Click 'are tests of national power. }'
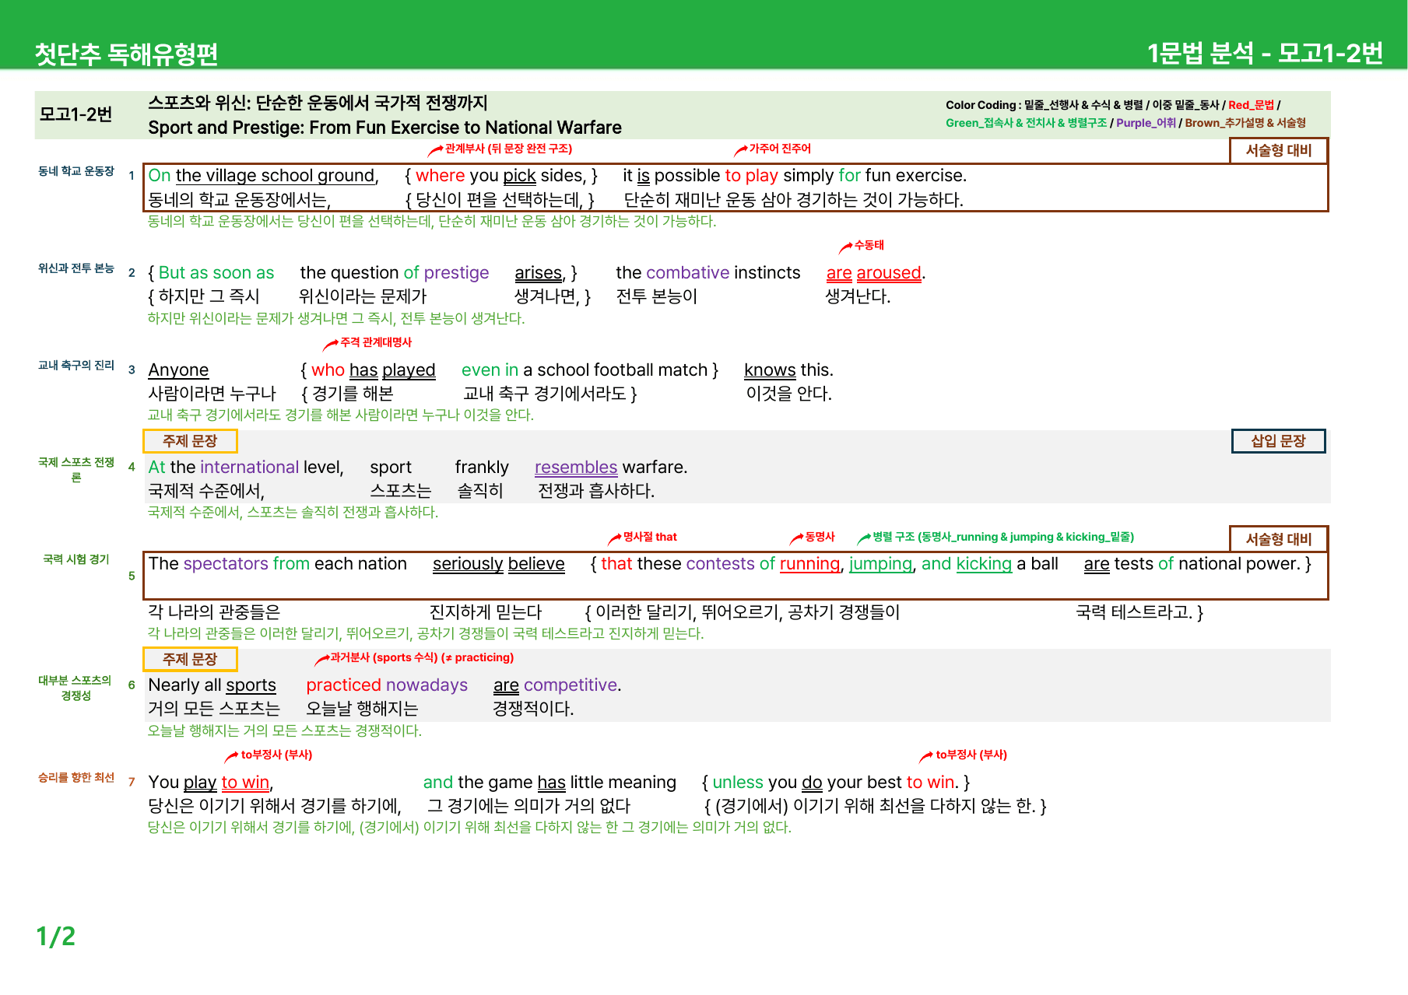 (x=1198, y=564)
